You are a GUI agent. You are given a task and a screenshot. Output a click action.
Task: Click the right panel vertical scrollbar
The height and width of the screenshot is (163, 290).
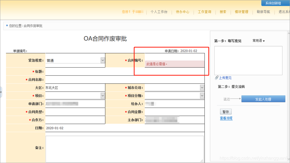coord(288,96)
